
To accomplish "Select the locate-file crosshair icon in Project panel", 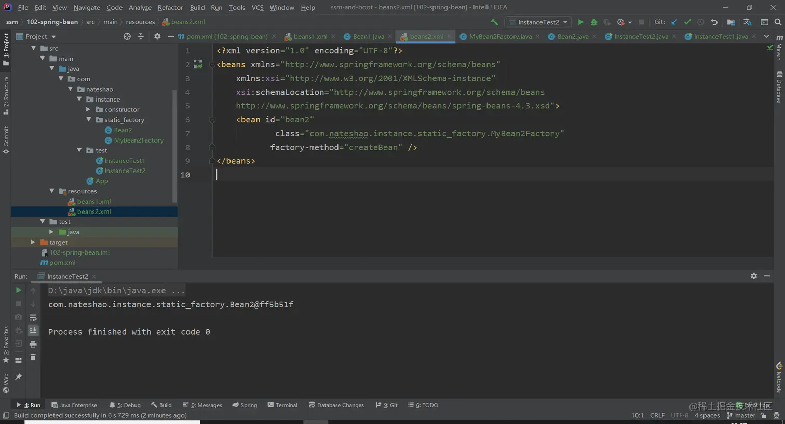I will click(x=127, y=36).
